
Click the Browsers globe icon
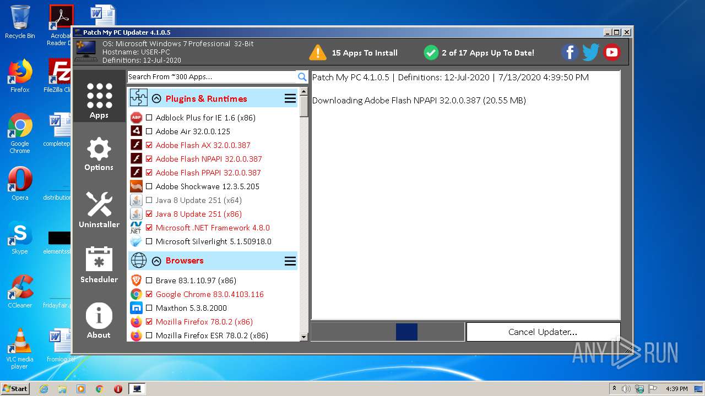[139, 260]
